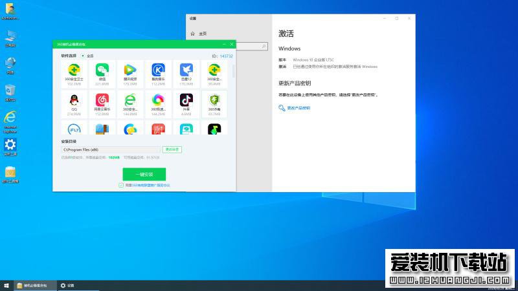The image size is (518, 291).
Task: Click the search magnifier in Settings
Action: click(264, 47)
